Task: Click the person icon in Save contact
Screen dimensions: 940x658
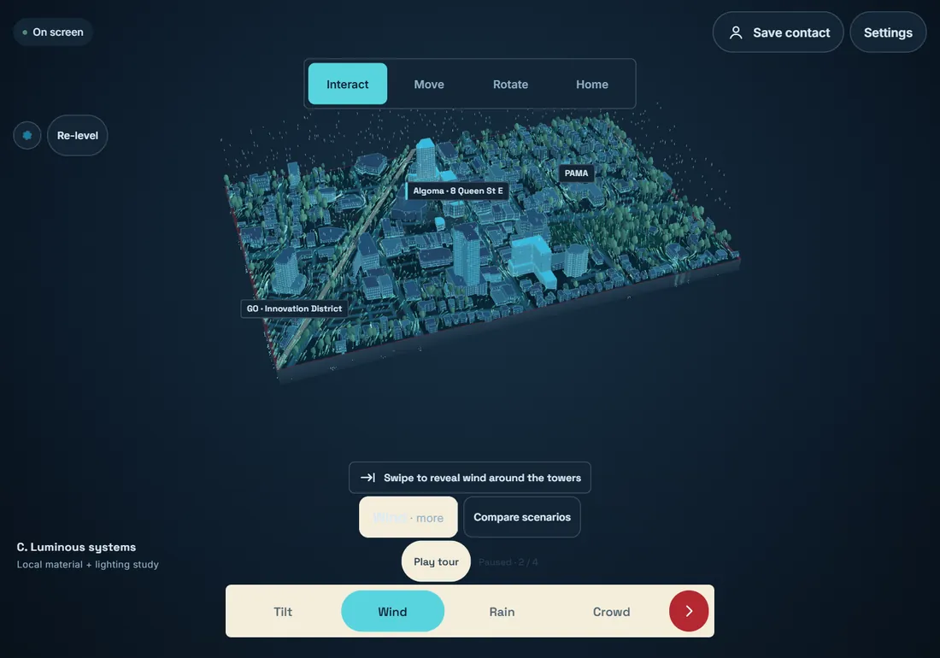Action: point(736,33)
